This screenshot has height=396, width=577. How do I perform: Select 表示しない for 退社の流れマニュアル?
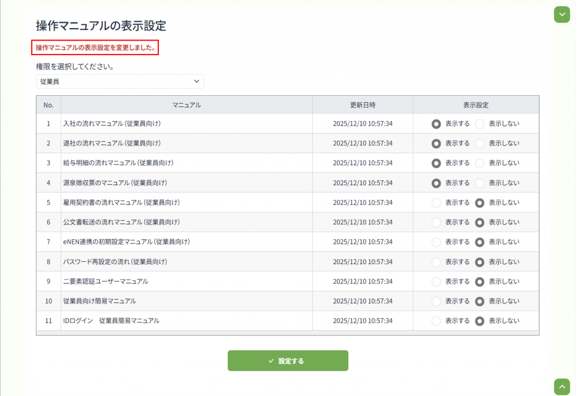480,143
